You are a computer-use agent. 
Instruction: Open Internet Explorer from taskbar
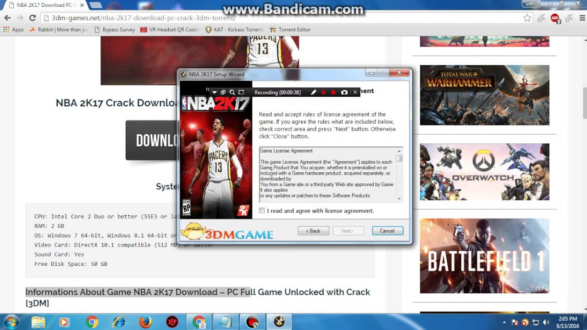(119, 322)
